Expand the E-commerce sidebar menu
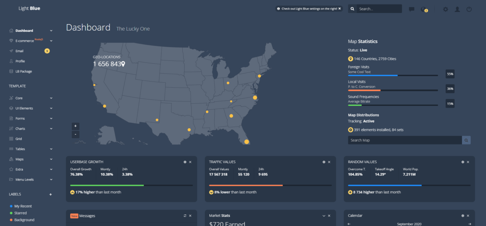Screen dimensions: 486x226 (51, 41)
